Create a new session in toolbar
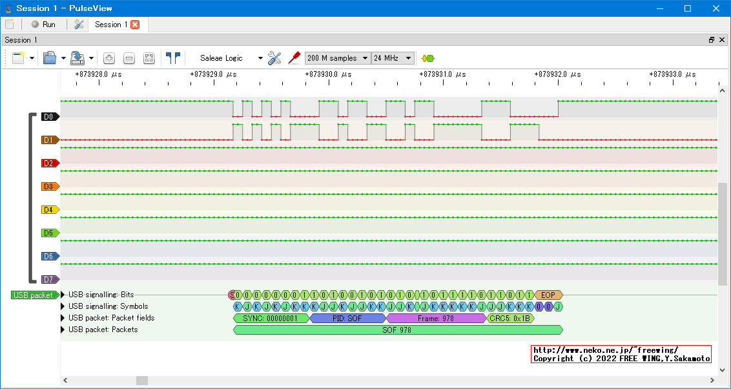 pos(18,58)
